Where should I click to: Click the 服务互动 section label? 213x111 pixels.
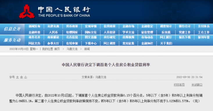[12, 40]
